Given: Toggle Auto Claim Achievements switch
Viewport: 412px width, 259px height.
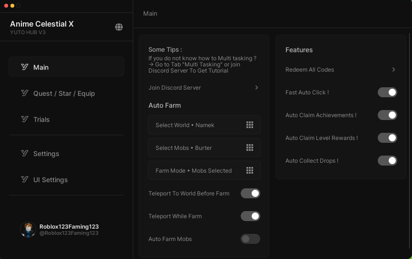Looking at the screenshot, I should (387, 115).
